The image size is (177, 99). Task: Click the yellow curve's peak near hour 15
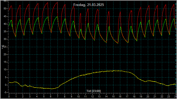[114, 71]
